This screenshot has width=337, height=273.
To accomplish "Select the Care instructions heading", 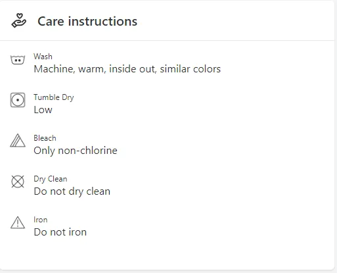I will 87,22.
